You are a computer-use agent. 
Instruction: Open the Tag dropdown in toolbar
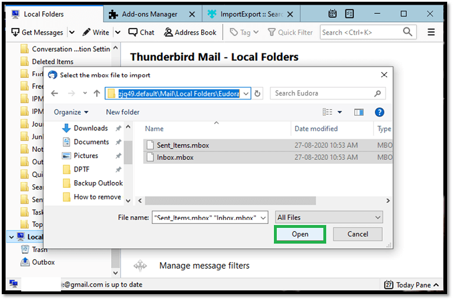tap(244, 33)
